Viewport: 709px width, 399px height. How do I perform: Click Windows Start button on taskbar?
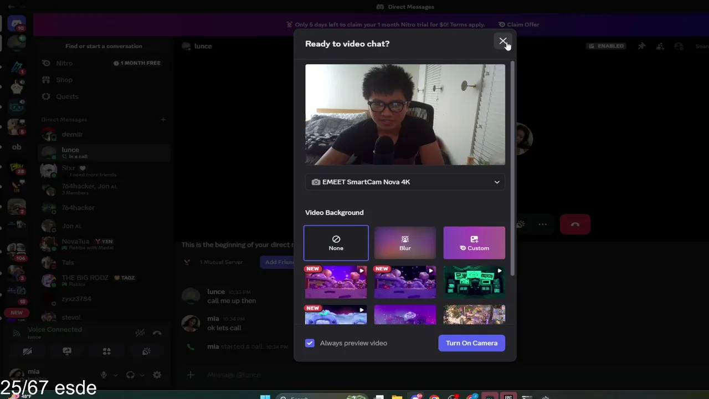(x=265, y=397)
